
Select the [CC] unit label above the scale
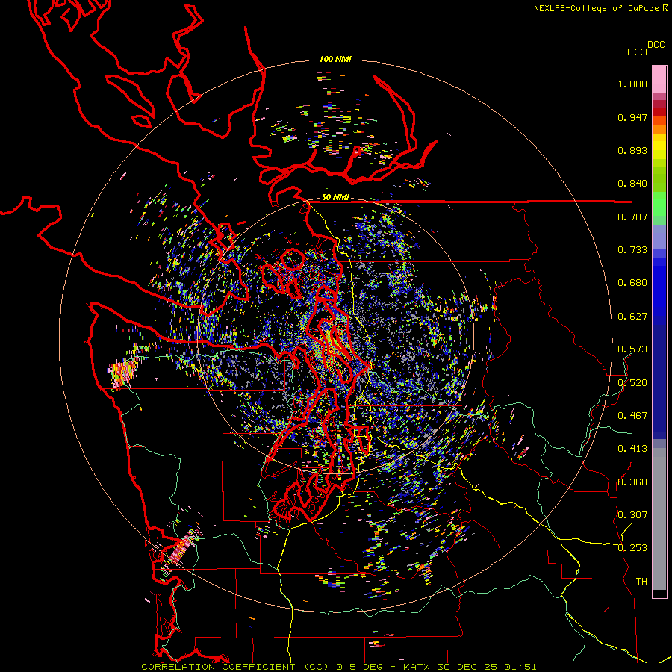coord(637,52)
